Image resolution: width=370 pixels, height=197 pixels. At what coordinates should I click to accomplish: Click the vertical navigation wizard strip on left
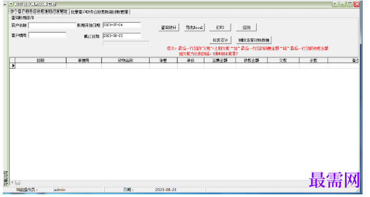click(6, 178)
